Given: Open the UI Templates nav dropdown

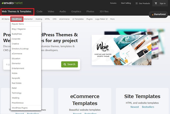Looking at the screenshot, I should (78, 19).
